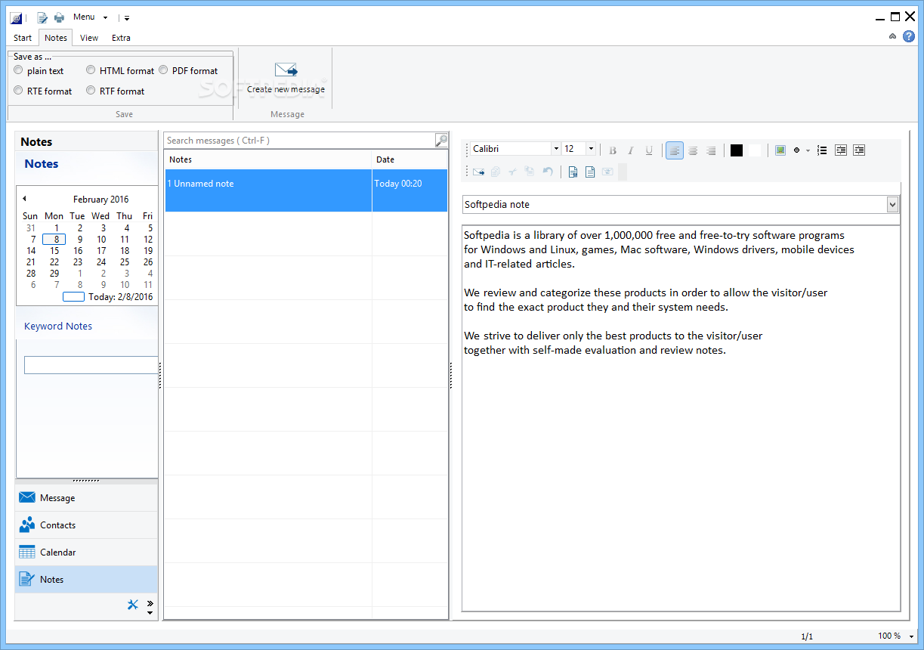Toggle Underline formatting
Viewport: 924px width, 650px height.
(x=649, y=150)
